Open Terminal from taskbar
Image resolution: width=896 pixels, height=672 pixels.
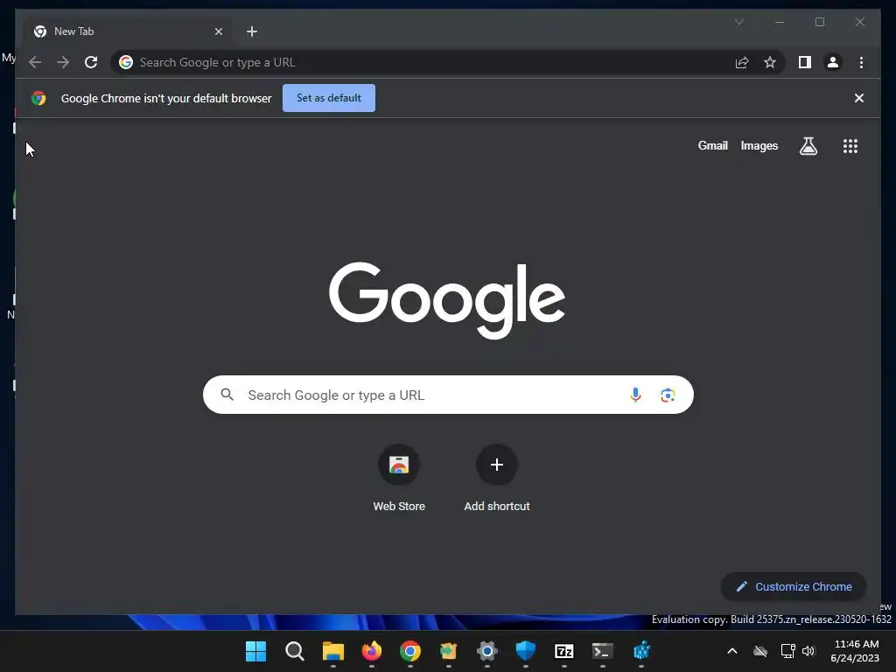point(602,651)
